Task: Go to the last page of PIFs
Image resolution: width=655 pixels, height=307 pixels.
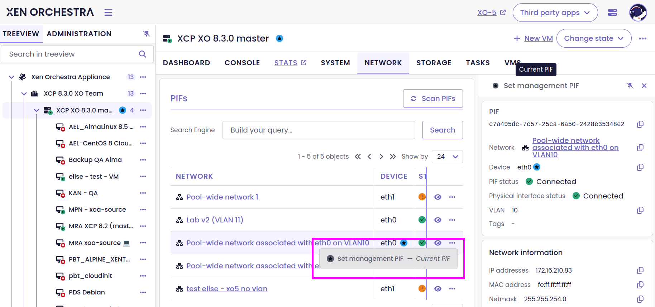Action: [x=393, y=157]
